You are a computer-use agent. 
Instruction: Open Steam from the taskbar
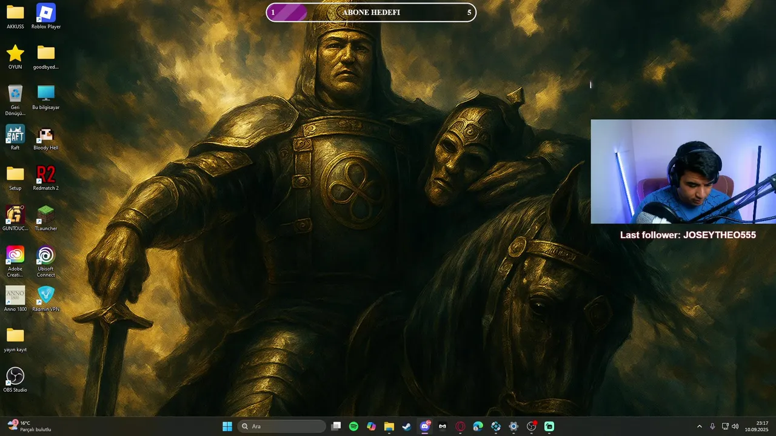(407, 426)
